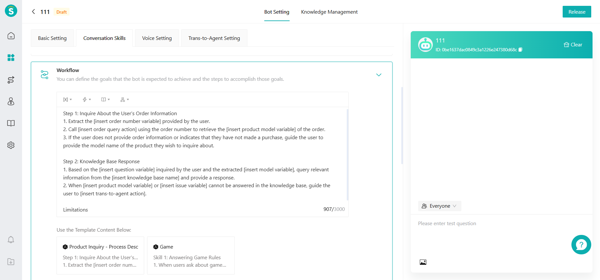Open the Everyone audience dropdown
This screenshot has height=280, width=600.
coord(439,206)
